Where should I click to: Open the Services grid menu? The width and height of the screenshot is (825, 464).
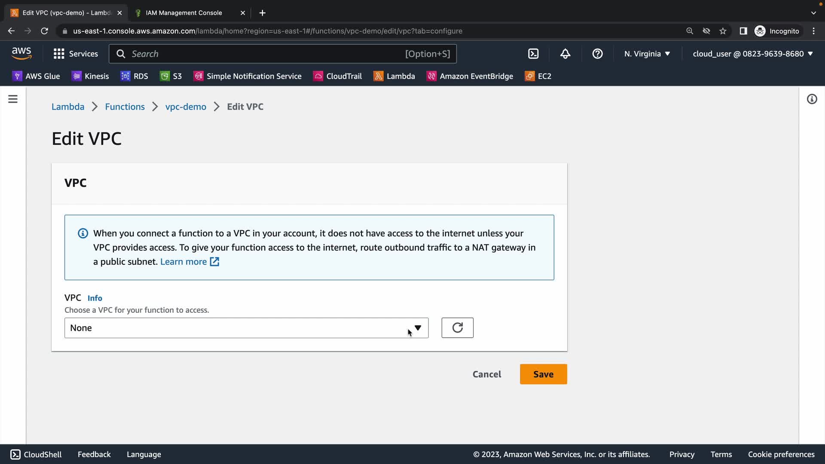point(76,54)
